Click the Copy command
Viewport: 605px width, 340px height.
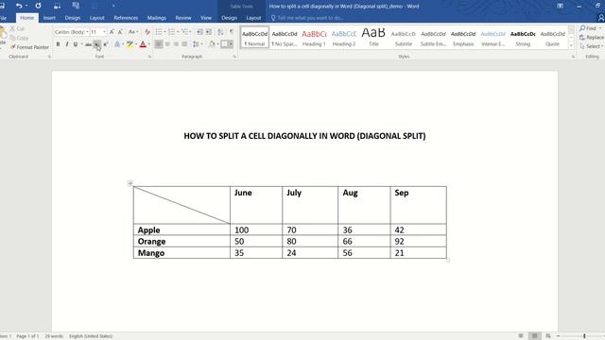19,38
